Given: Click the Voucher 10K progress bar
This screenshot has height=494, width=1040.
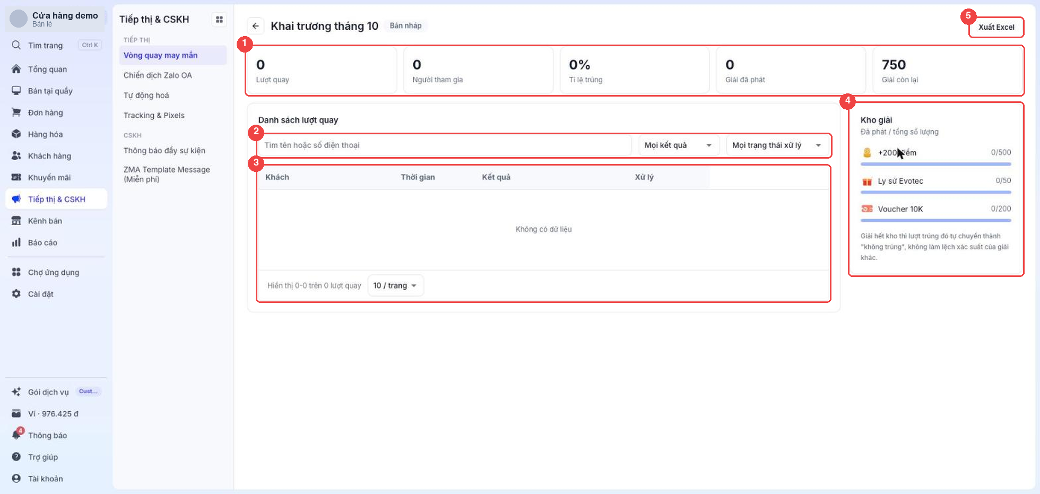Looking at the screenshot, I should pyautogui.click(x=935, y=220).
